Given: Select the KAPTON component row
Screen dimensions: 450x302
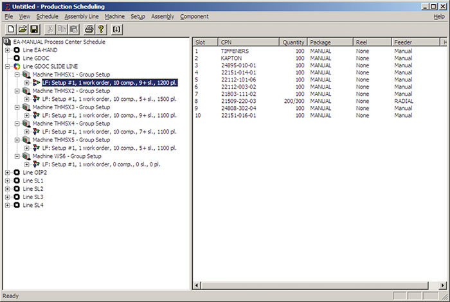Looking at the screenshot, I should 231,58.
